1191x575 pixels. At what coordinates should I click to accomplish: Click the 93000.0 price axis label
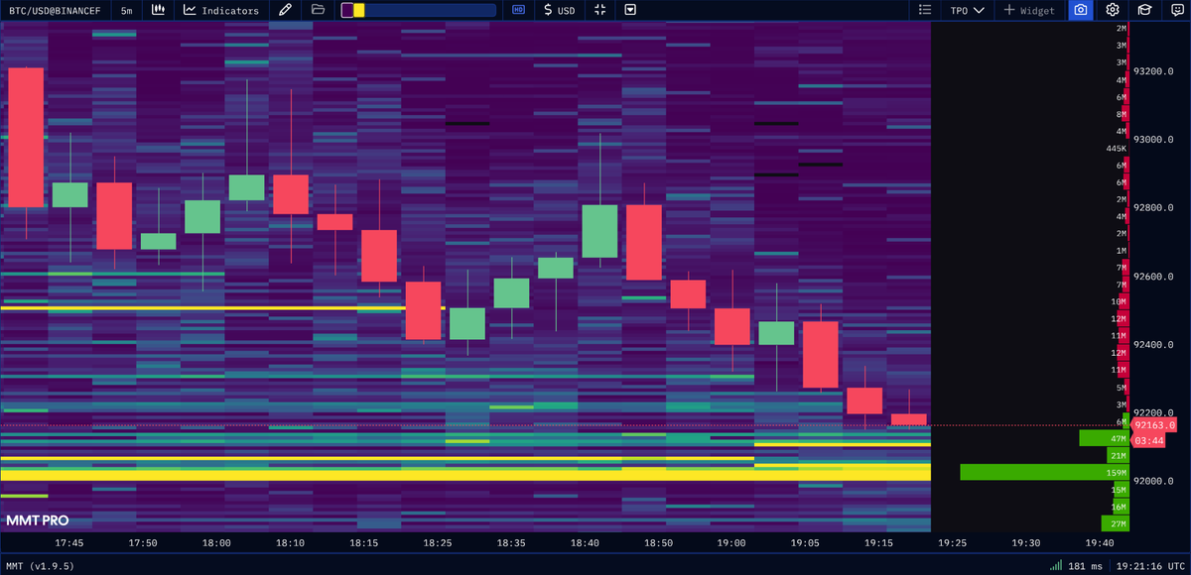pos(1154,140)
